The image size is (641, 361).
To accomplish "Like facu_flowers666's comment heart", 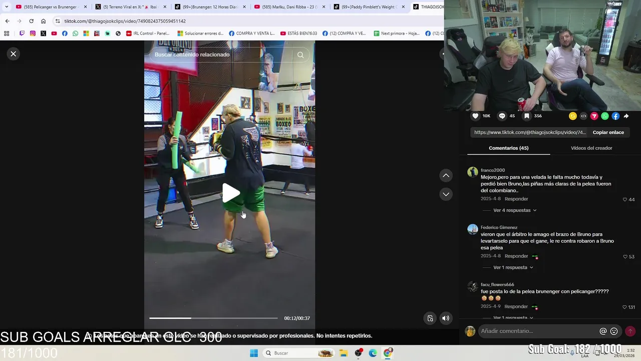I will (x=625, y=307).
